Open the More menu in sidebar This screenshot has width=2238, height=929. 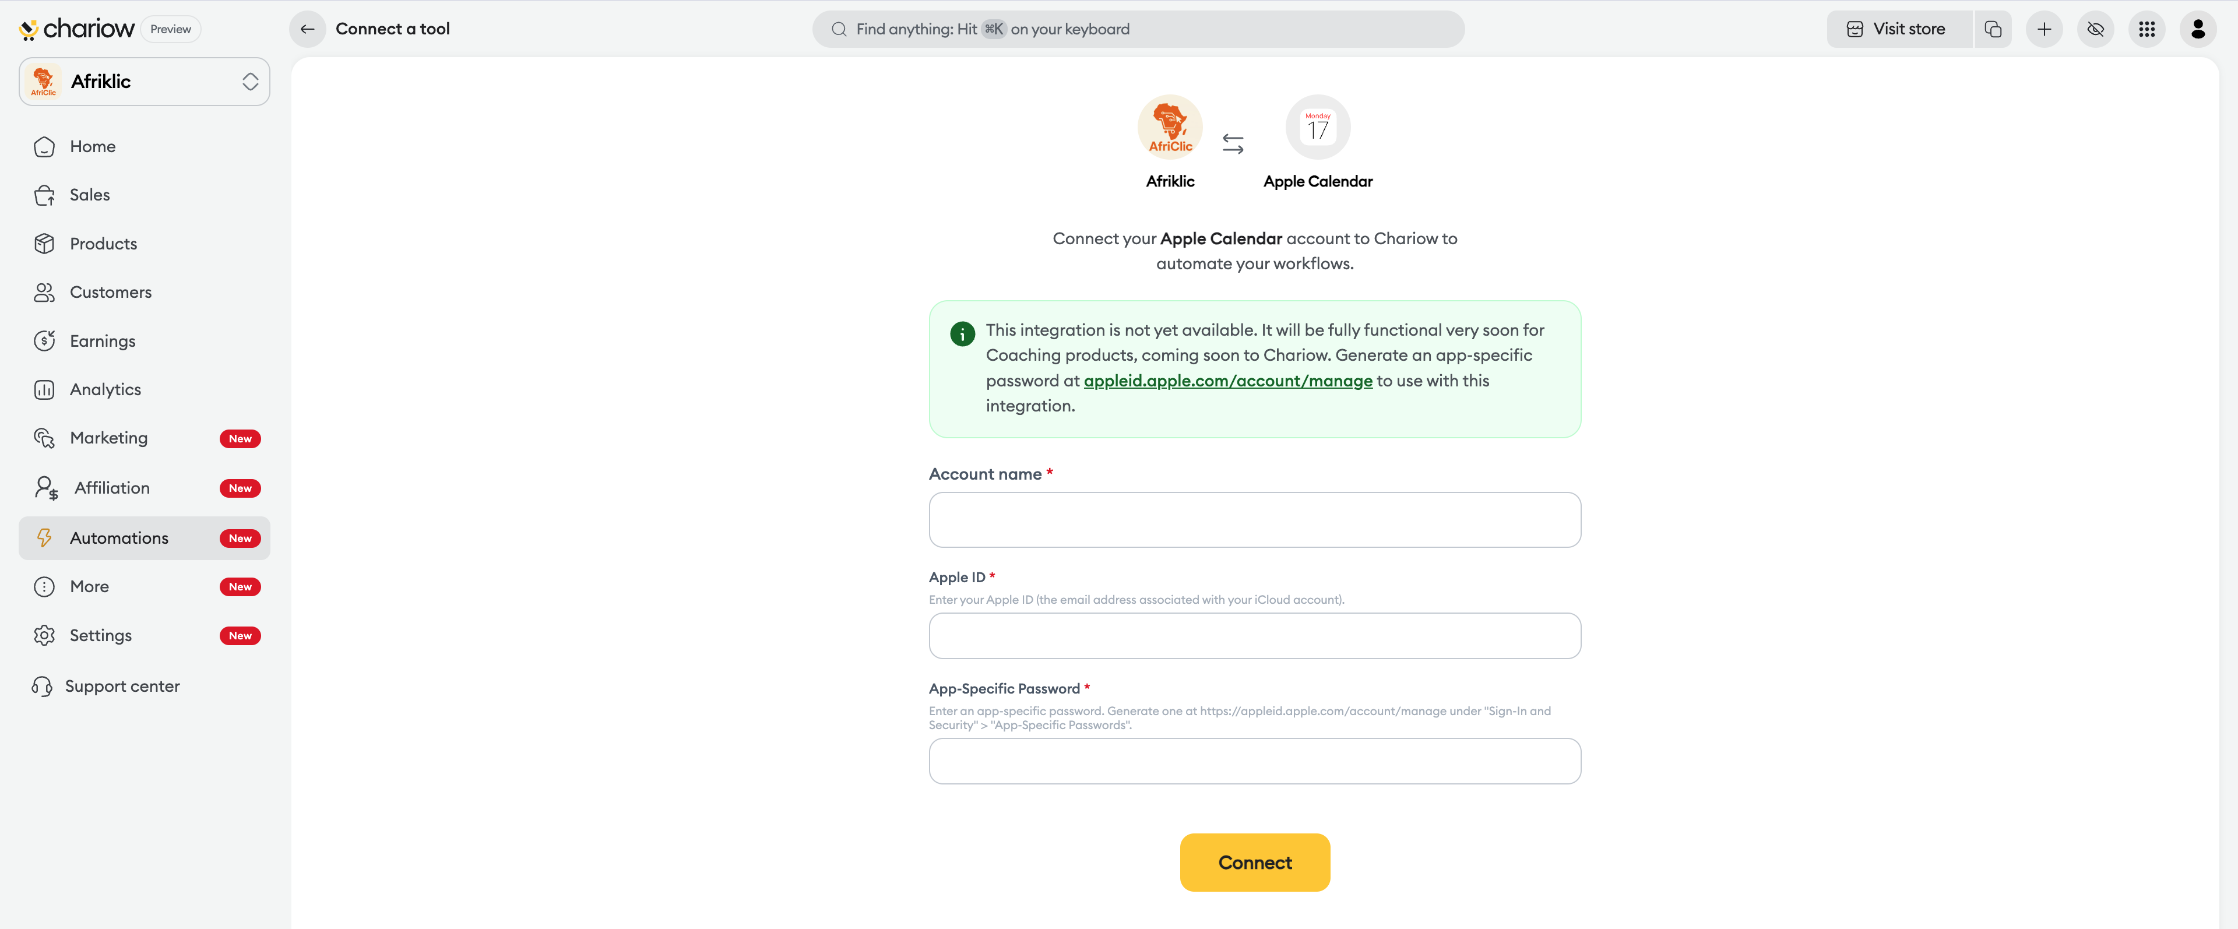click(x=90, y=587)
